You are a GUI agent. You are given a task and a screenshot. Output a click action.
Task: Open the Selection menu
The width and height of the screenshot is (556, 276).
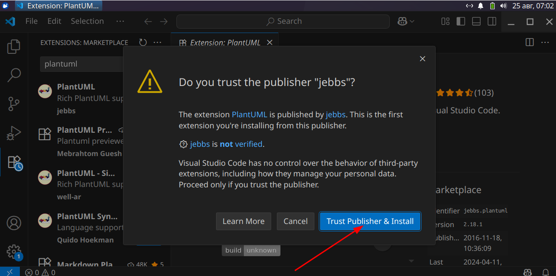[x=87, y=21]
